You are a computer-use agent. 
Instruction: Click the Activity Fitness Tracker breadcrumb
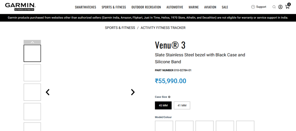(163, 28)
